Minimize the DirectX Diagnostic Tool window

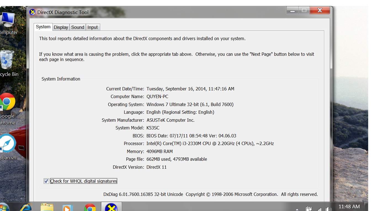click(293, 10)
